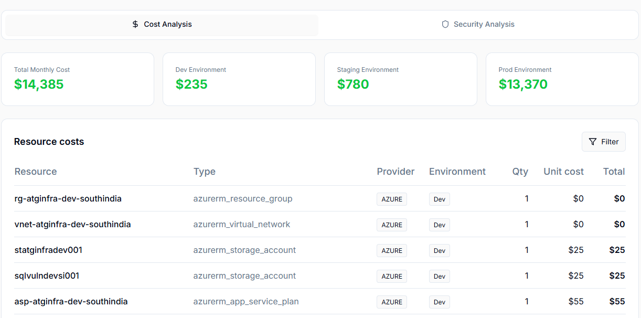Open the Filter options
Viewport: 641px width, 318px height.
[x=603, y=142]
